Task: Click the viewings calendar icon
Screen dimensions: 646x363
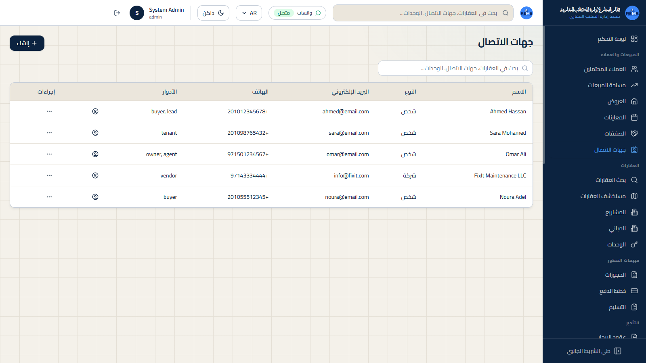Action: coord(634,117)
